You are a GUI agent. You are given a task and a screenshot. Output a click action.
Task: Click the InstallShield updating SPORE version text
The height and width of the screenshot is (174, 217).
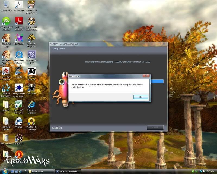pyautogui.click(x=117, y=62)
